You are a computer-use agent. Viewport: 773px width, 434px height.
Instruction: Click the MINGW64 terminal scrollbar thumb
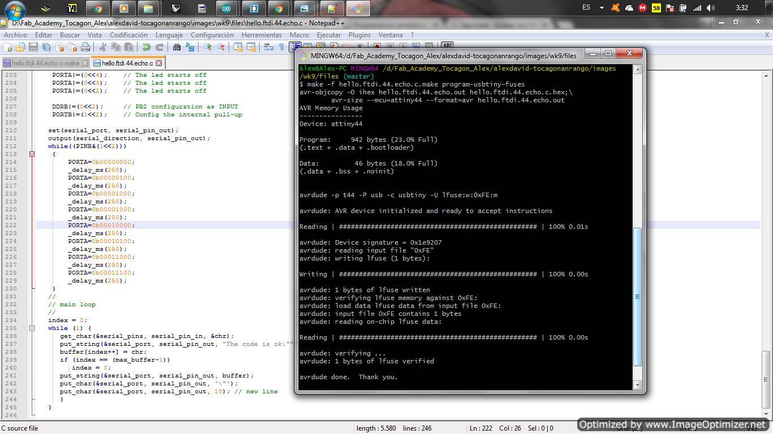coord(637,297)
